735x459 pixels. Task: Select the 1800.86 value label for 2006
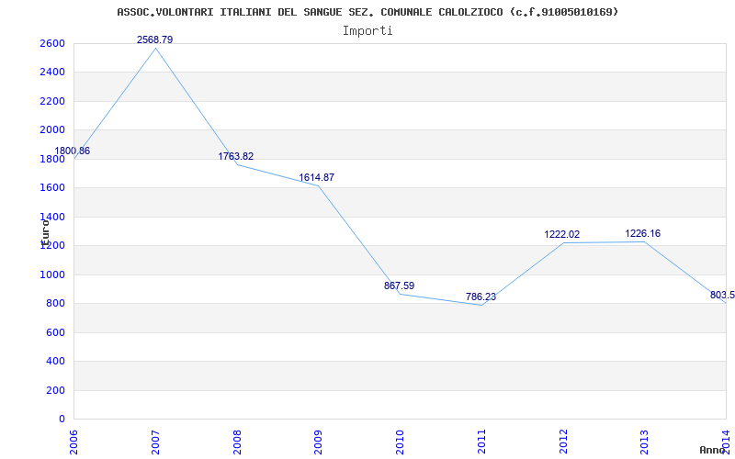click(73, 151)
